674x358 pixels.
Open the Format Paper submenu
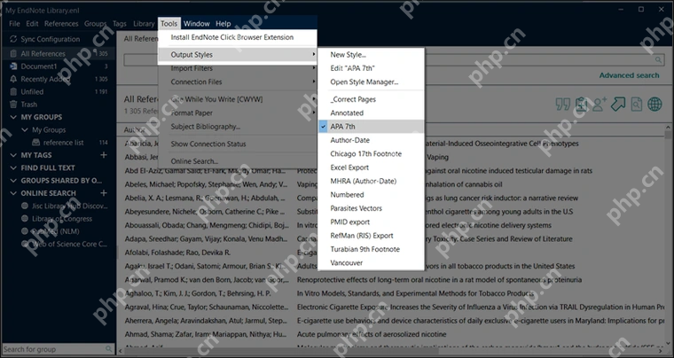[238, 113]
